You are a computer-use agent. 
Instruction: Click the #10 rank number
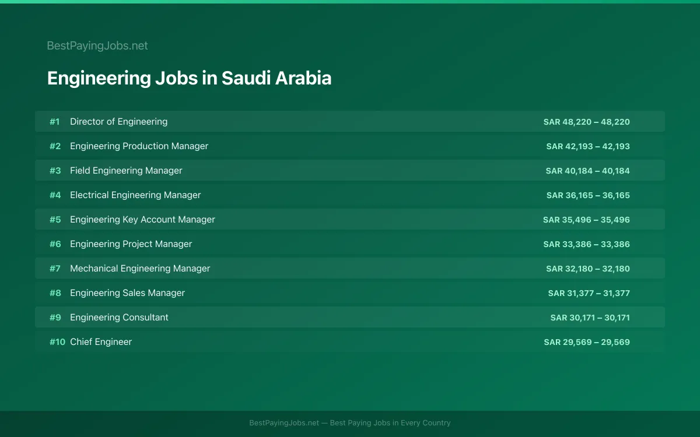(x=57, y=342)
